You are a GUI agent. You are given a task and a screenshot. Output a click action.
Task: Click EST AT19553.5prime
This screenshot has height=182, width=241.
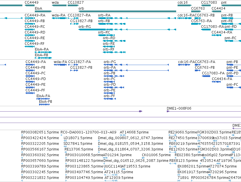point(124,169)
